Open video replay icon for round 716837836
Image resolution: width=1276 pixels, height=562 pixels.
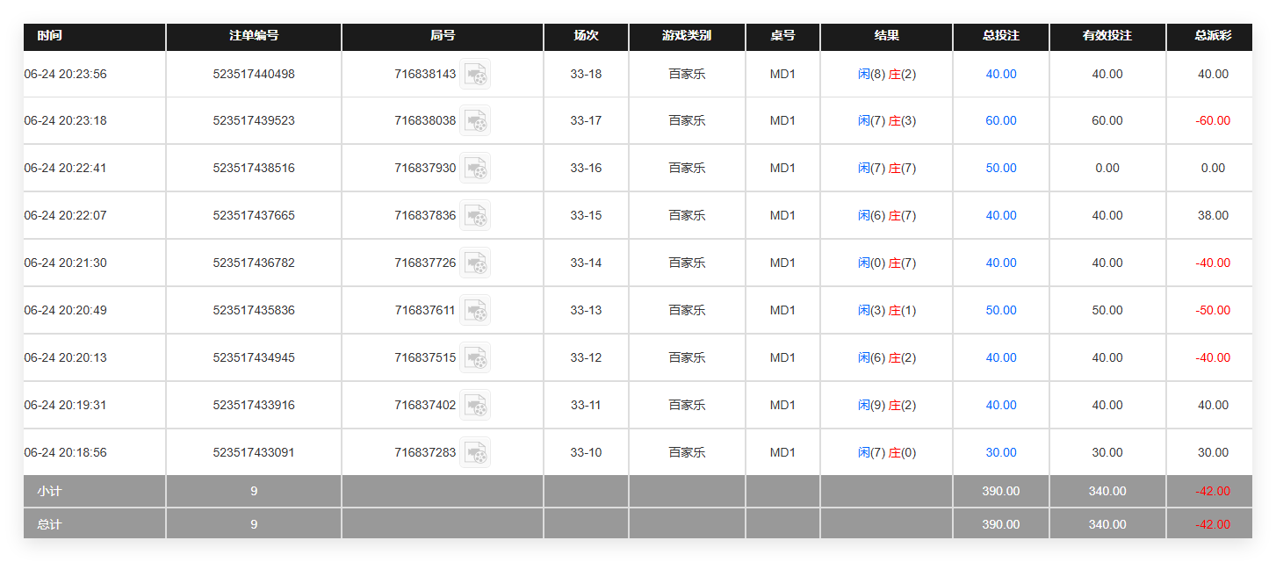(x=475, y=215)
